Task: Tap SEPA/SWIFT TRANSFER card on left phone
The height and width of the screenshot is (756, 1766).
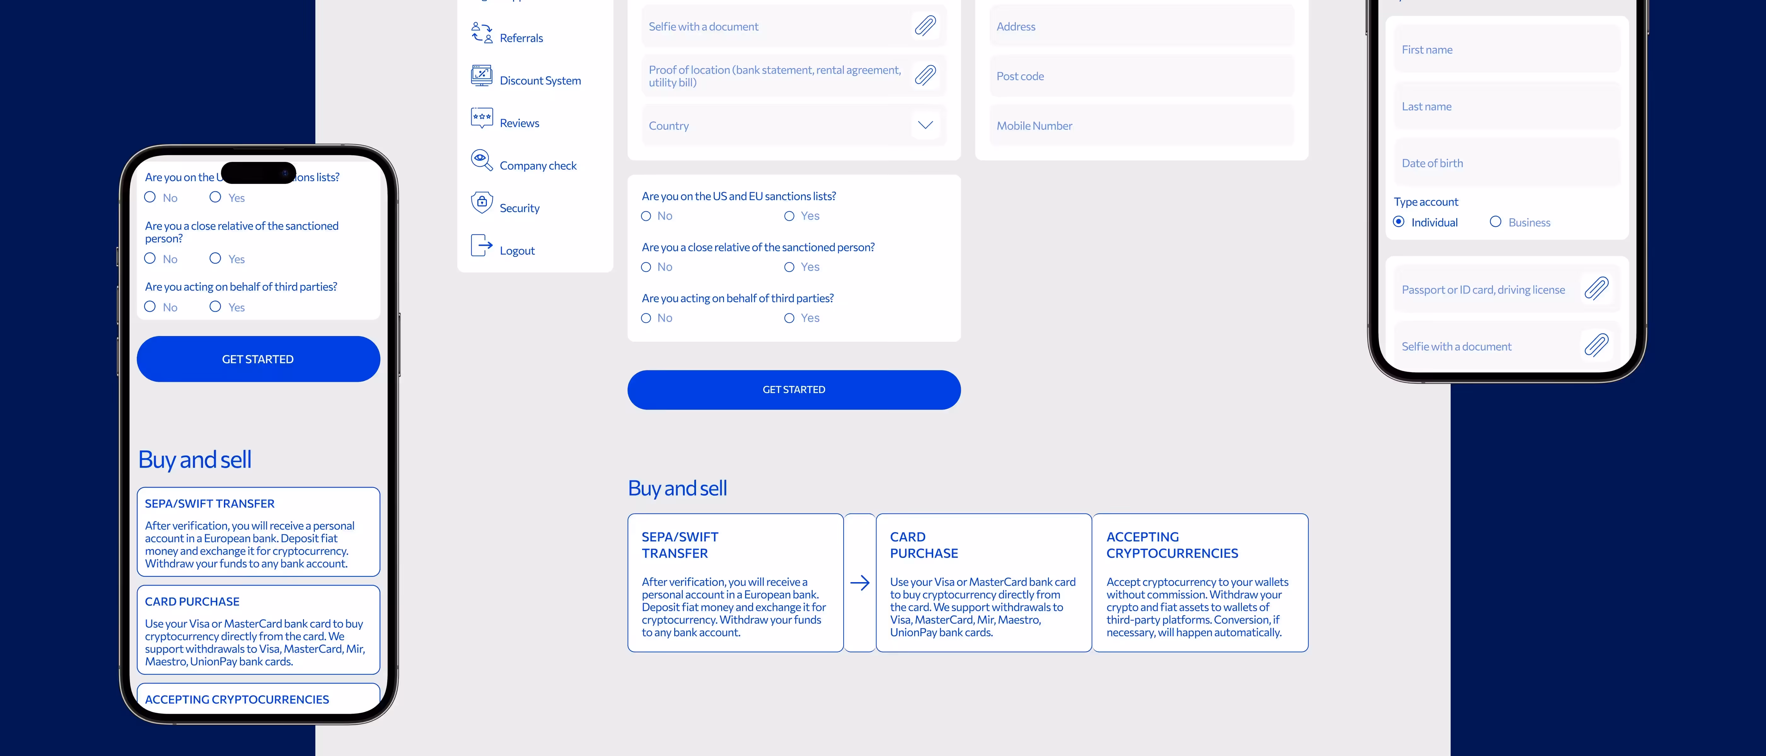Action: 259,531
